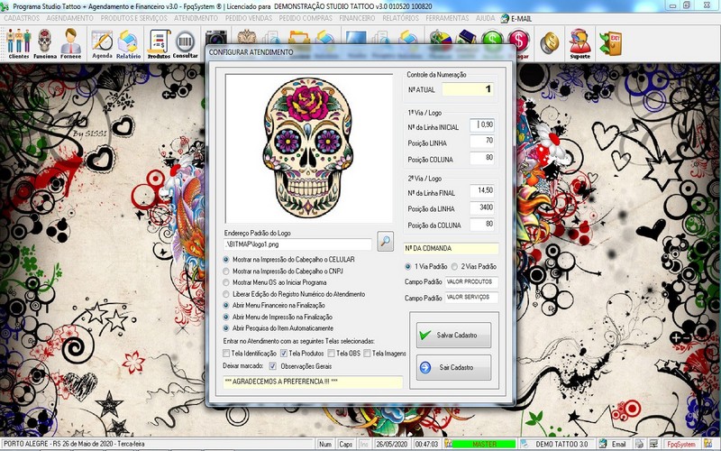Check the Tela Imagens checkbox
This screenshot has height=451, width=721.
click(367, 354)
